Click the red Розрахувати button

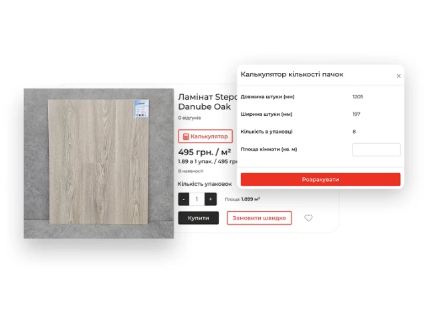click(320, 179)
